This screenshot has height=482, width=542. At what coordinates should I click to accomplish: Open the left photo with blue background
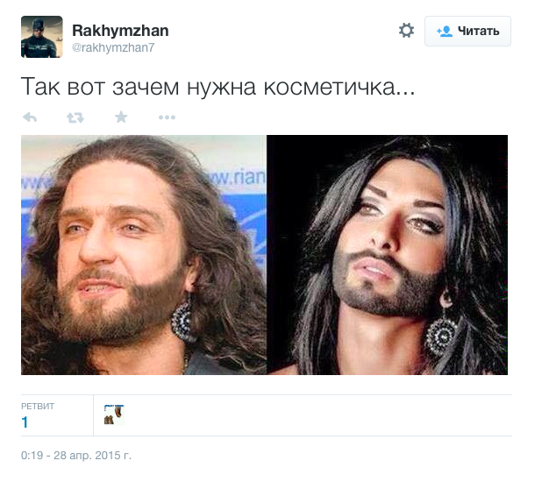click(144, 255)
